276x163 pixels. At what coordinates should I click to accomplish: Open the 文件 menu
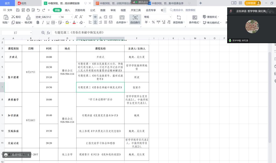click(8, 10)
